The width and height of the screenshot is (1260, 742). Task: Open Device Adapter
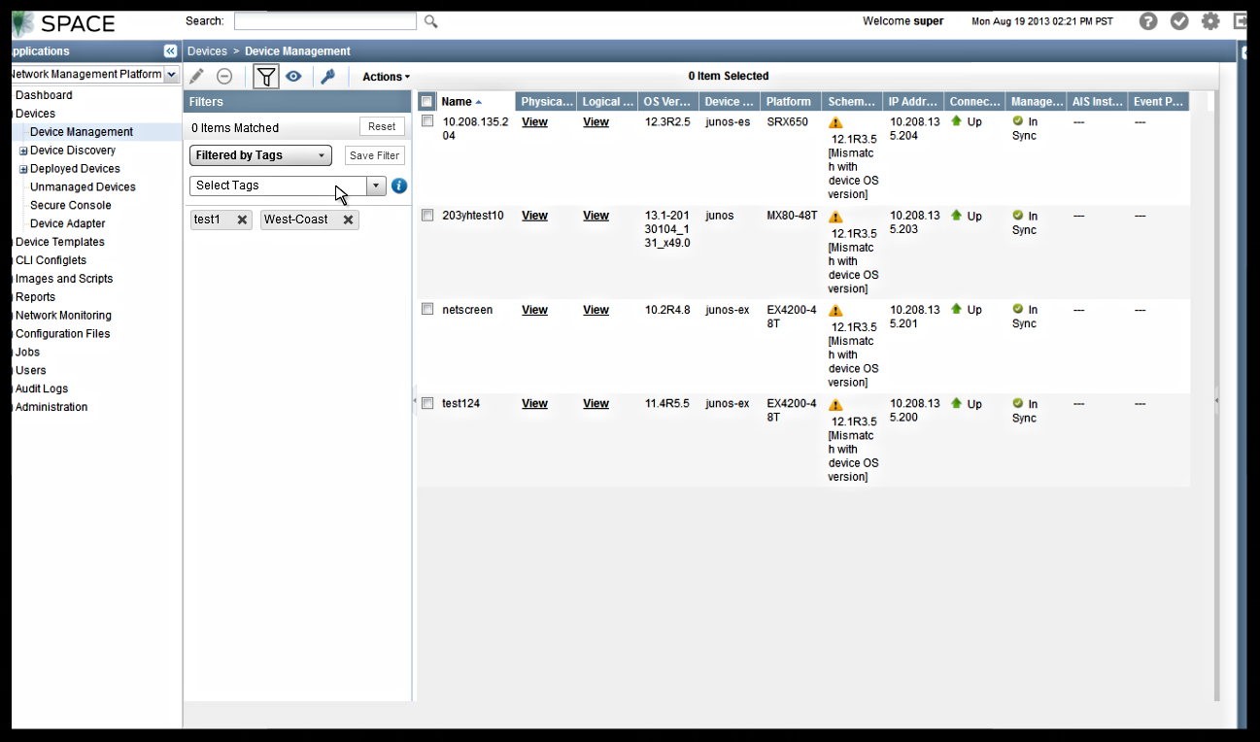[x=68, y=224]
